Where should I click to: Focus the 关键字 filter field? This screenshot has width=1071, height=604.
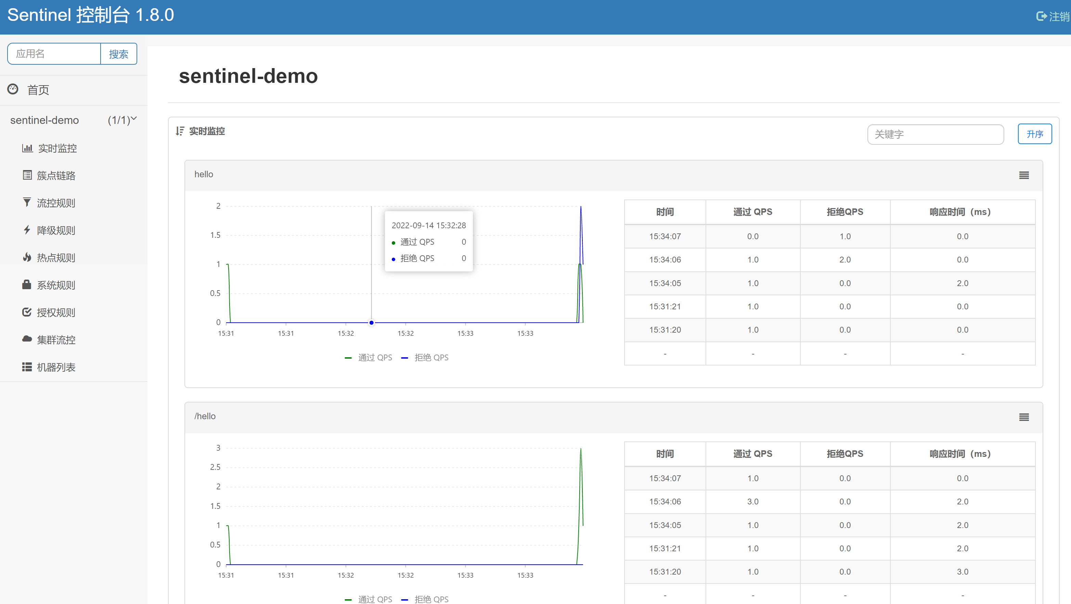tap(935, 134)
